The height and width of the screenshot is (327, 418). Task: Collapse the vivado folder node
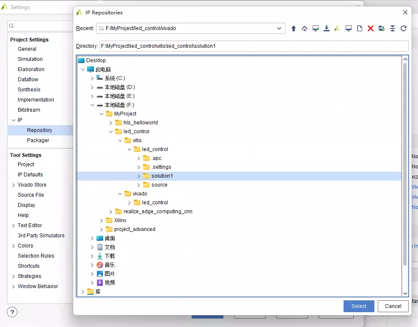pos(120,194)
